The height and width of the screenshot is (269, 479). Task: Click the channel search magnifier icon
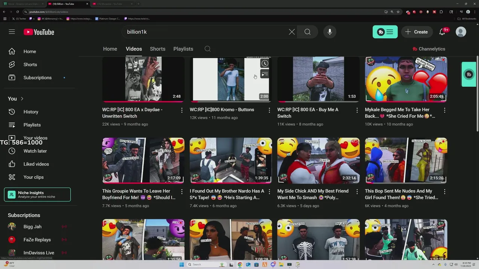pyautogui.click(x=208, y=49)
